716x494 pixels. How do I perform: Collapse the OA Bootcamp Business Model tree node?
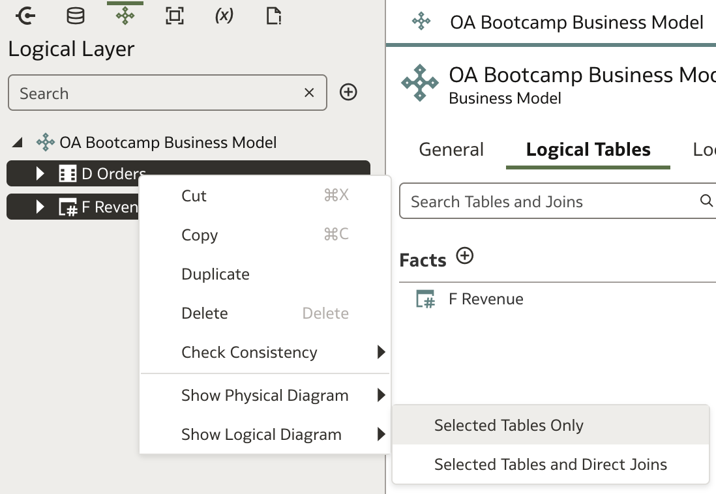(x=18, y=143)
